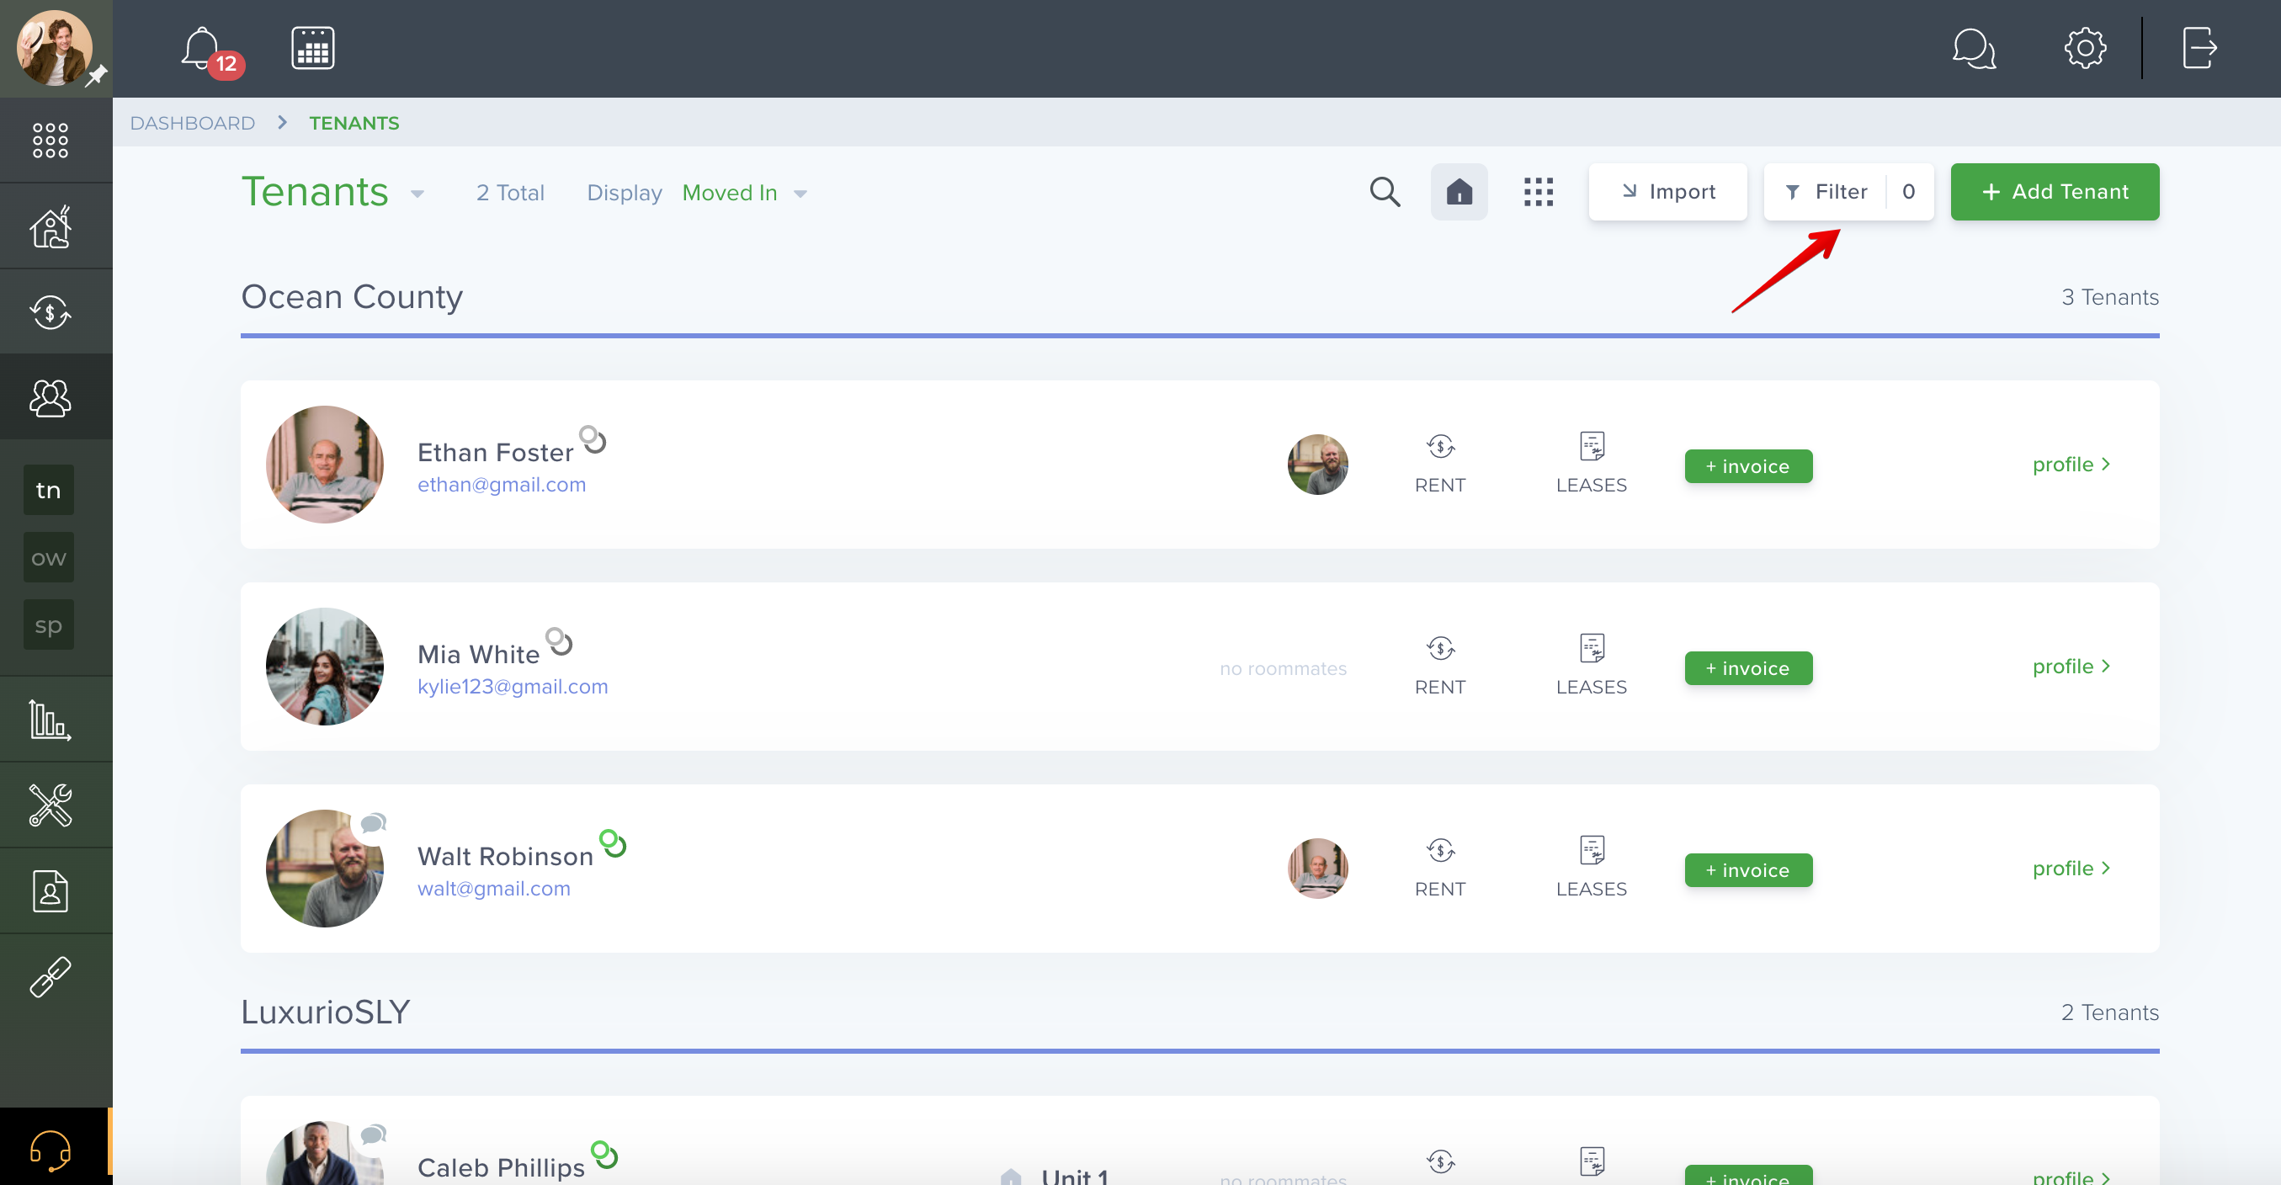Click the '2 Total' count text
The width and height of the screenshot is (2281, 1185).
(510, 193)
